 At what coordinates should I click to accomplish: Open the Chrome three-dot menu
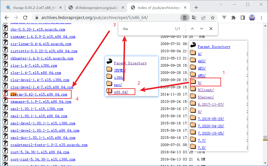262,18
